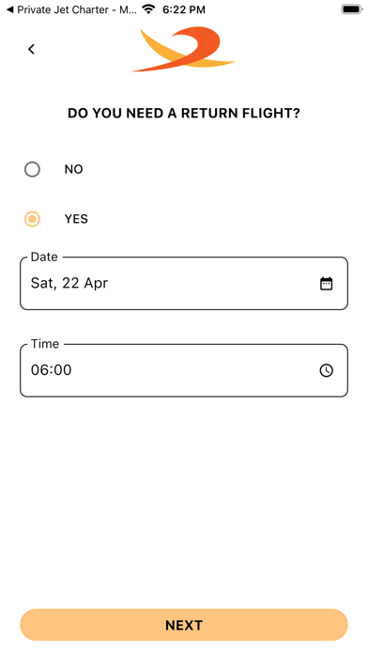Viewport: 368px width, 654px height.
Task: Click the Sat, 22 Apr date text
Action: 69,284
